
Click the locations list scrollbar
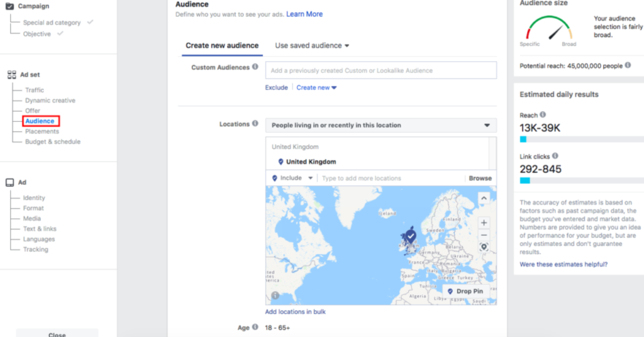pyautogui.click(x=492, y=153)
